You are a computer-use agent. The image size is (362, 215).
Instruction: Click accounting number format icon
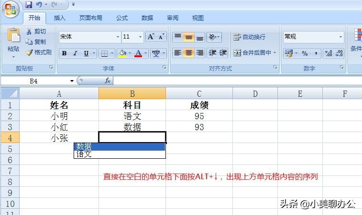click(288, 53)
